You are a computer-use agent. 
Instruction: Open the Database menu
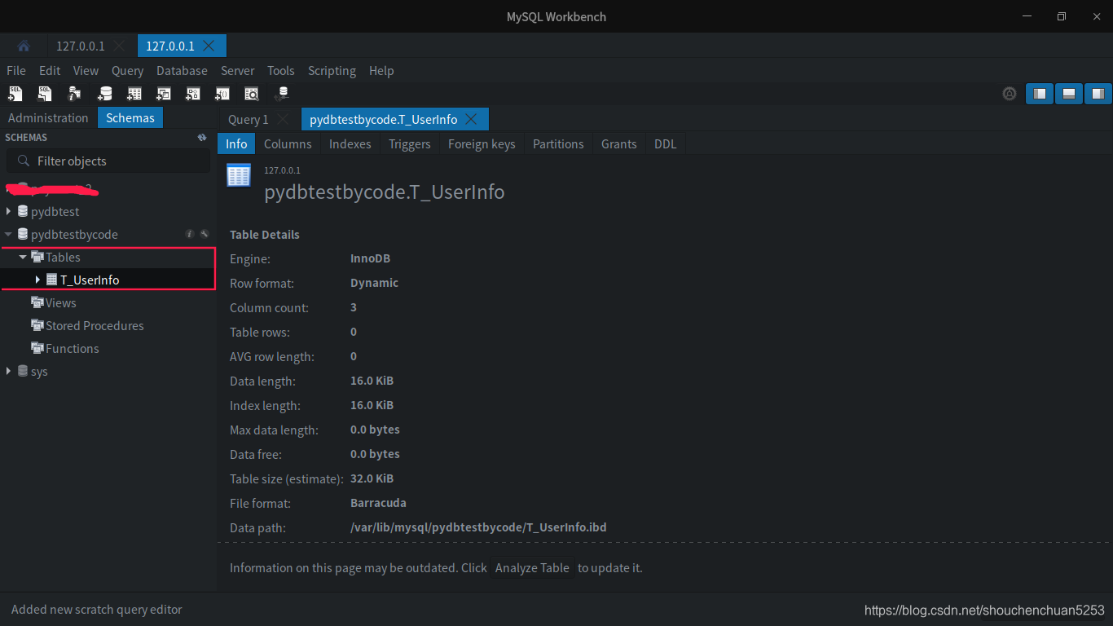tap(182, 71)
